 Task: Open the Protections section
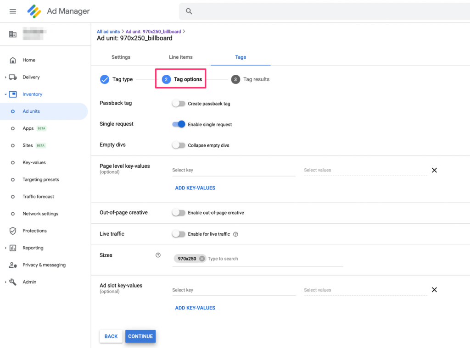click(35, 231)
